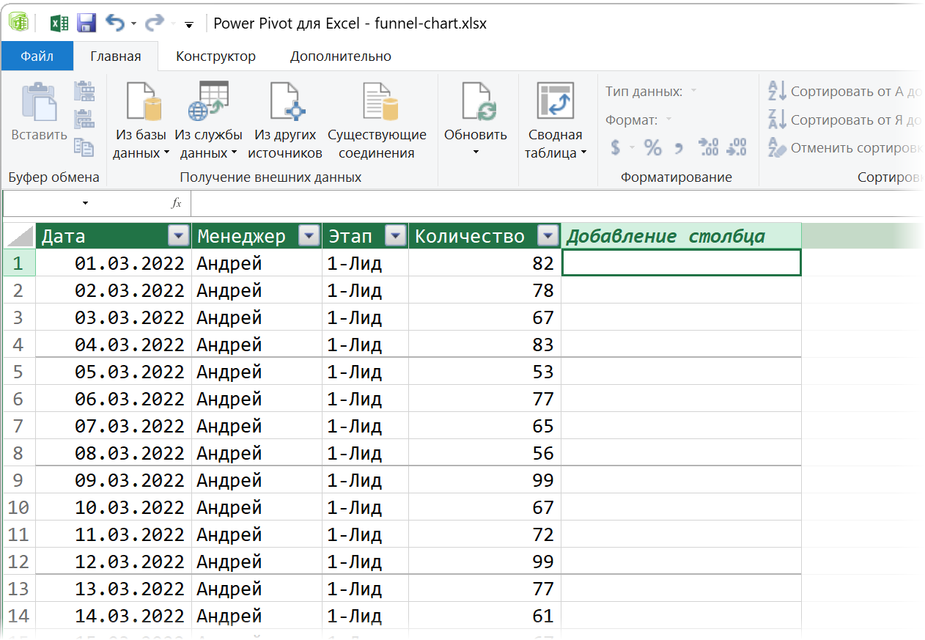
Task: Select row header 1
Action: pyautogui.click(x=19, y=263)
